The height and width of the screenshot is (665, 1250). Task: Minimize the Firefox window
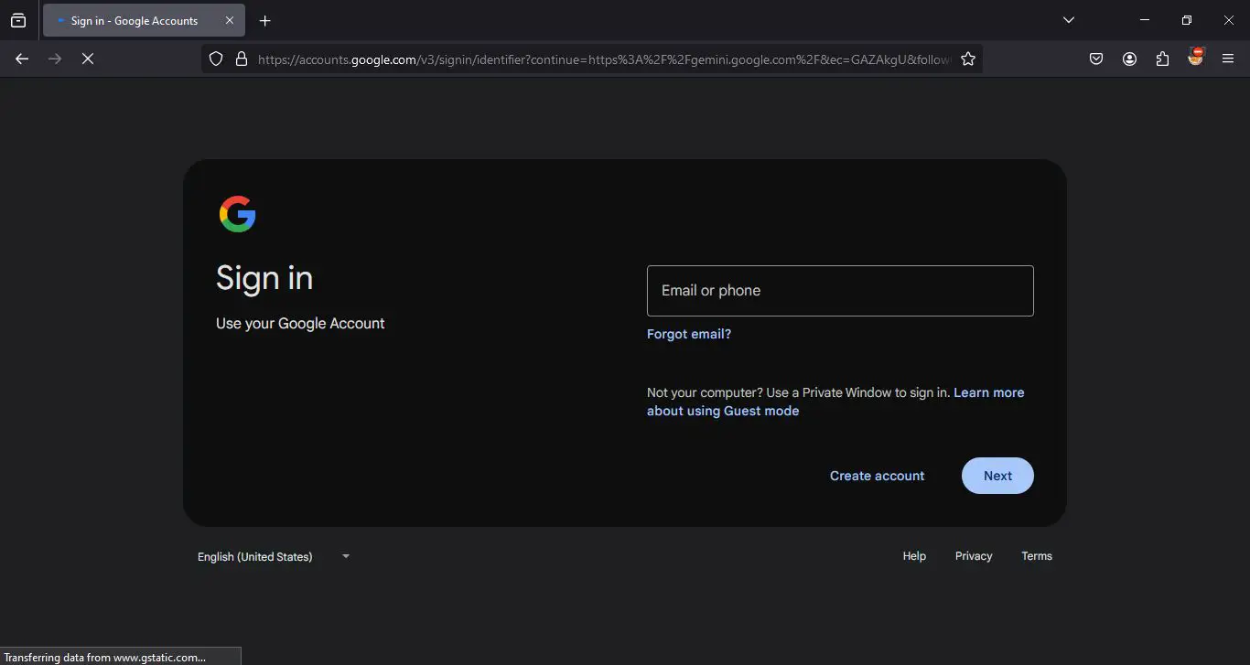(x=1145, y=20)
